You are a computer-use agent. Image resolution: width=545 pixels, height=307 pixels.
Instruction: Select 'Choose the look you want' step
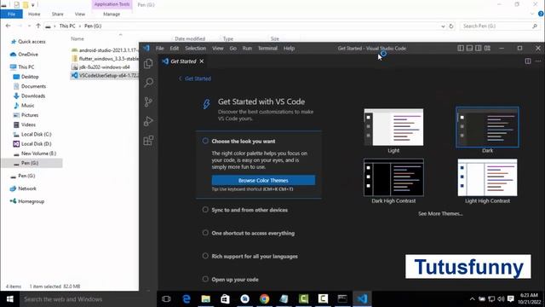pyautogui.click(x=244, y=142)
